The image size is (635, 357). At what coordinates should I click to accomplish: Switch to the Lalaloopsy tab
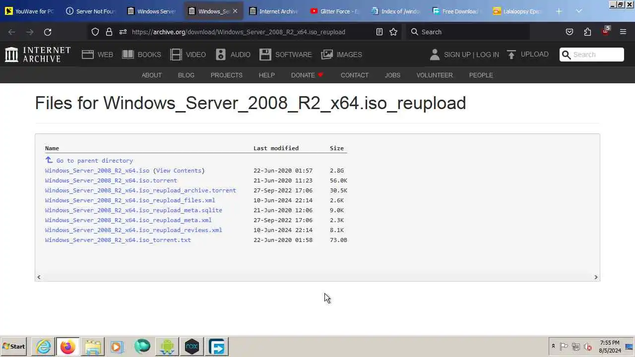coord(518,11)
